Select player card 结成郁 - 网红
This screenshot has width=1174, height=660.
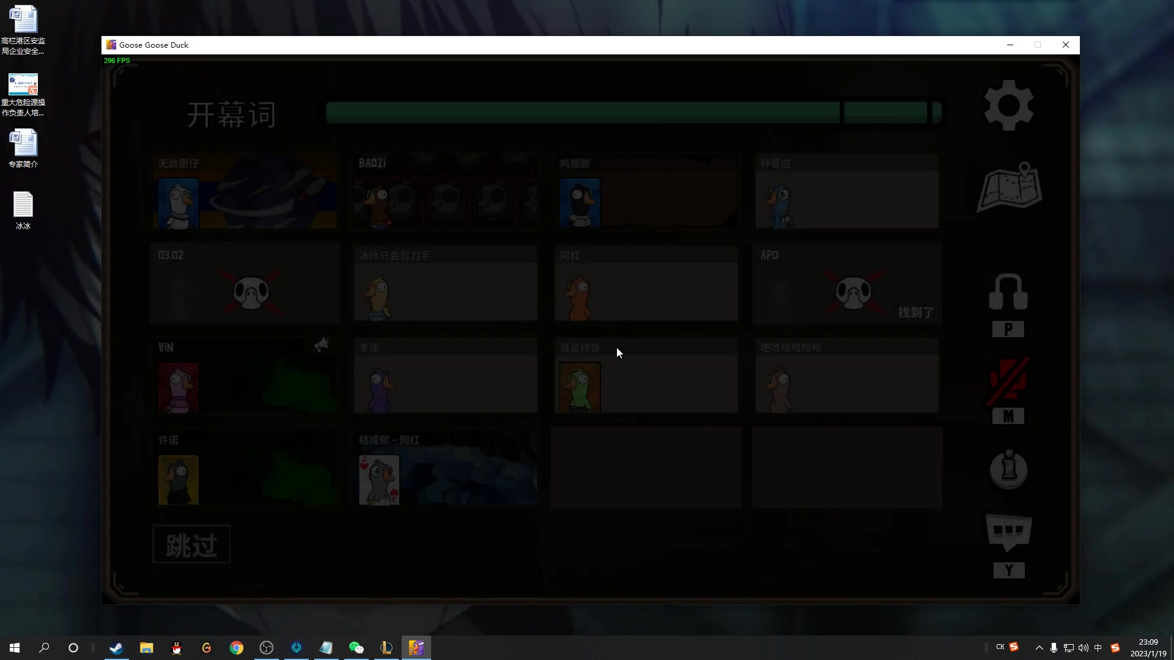pos(445,469)
